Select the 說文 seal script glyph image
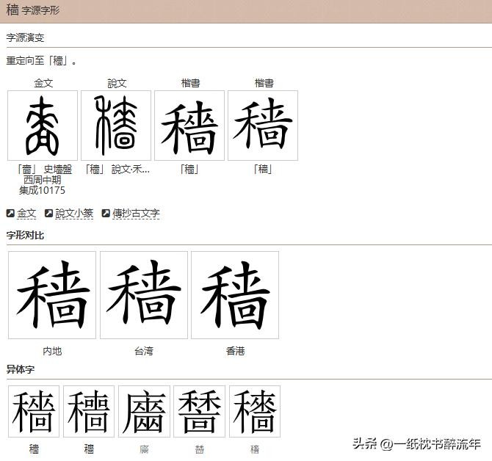This screenshot has width=492, height=461. click(116, 126)
